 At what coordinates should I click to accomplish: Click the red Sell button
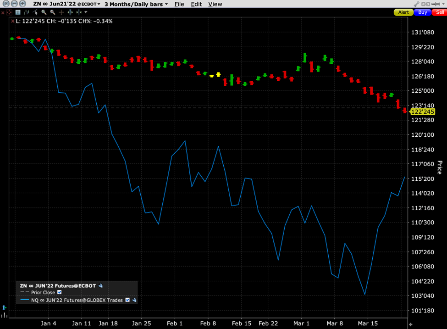tap(440, 12)
